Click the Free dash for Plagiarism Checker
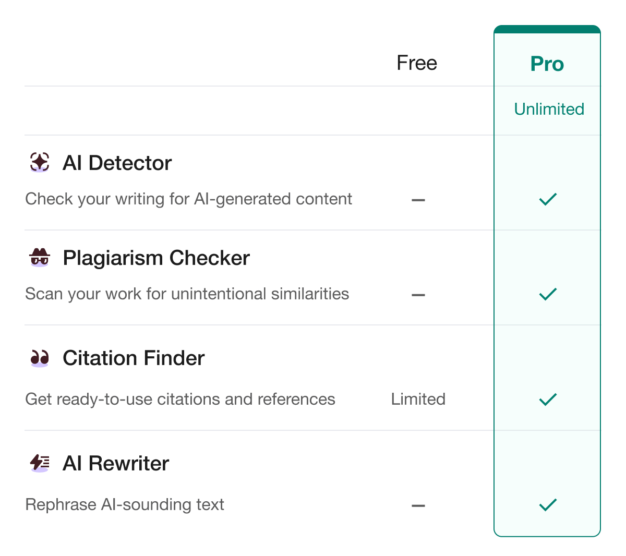The width and height of the screenshot is (626, 556). tap(418, 295)
